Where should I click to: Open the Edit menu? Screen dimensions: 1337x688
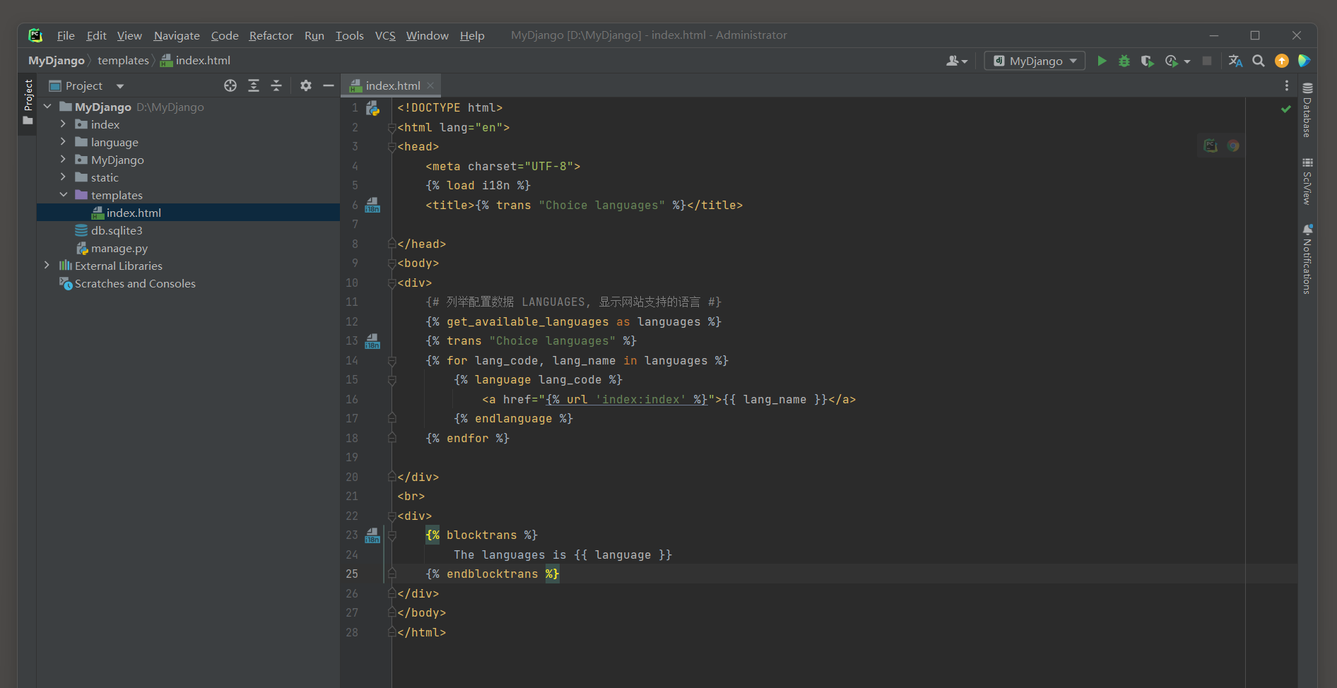pyautogui.click(x=96, y=35)
